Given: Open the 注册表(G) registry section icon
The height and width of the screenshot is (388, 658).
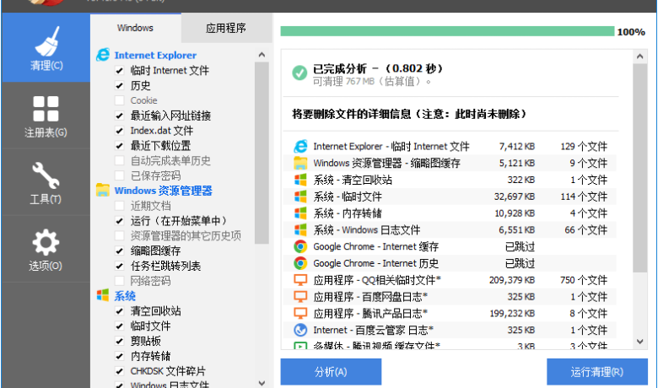Looking at the screenshot, I should click(x=46, y=109).
